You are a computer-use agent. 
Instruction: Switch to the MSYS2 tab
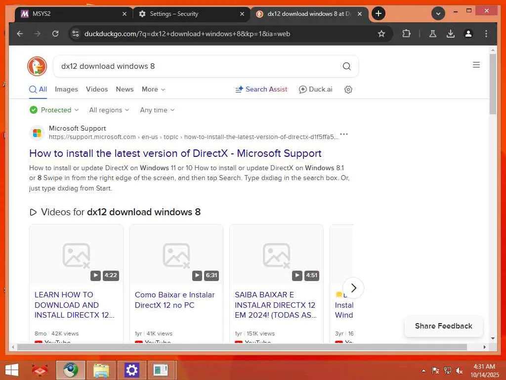click(x=74, y=14)
